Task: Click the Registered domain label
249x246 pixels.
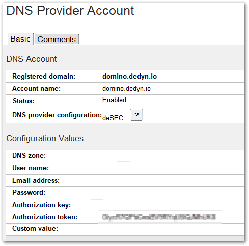Action: coord(44,76)
